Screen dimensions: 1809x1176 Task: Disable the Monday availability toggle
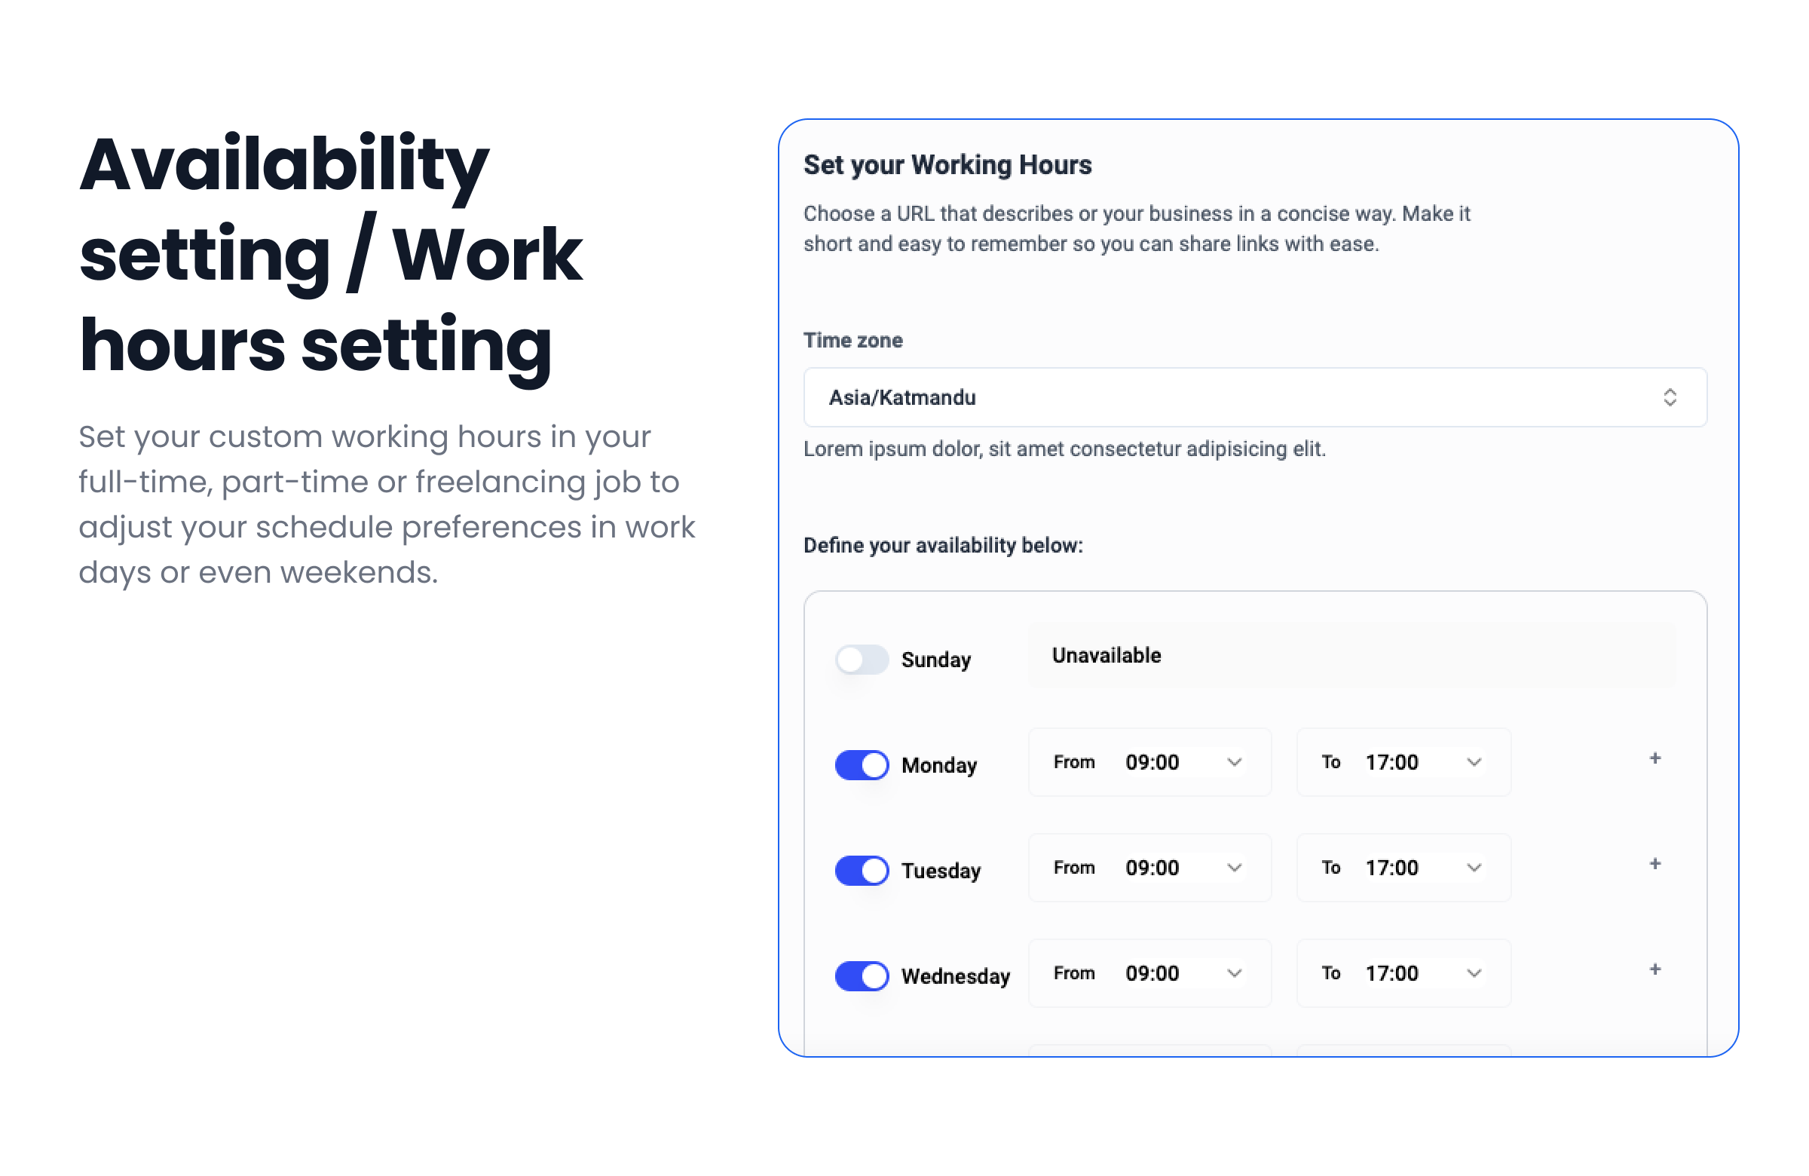pyautogui.click(x=862, y=765)
